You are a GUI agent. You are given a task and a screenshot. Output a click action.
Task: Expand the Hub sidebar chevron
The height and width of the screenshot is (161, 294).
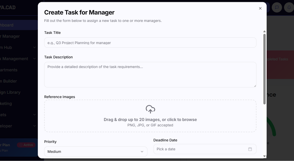click(x=34, y=47)
